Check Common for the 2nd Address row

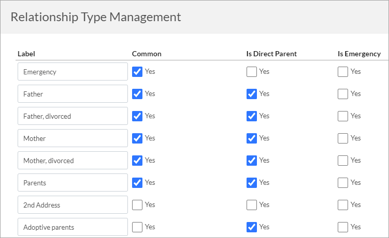coord(137,205)
